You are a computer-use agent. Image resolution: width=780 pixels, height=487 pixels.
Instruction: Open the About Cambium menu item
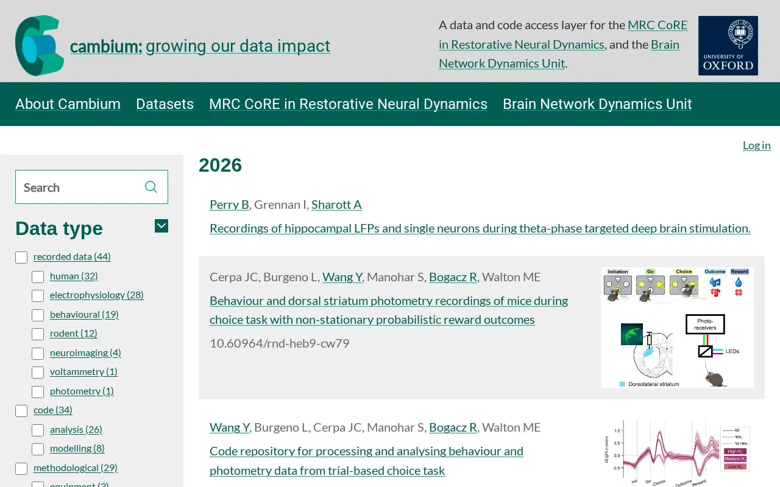click(68, 104)
